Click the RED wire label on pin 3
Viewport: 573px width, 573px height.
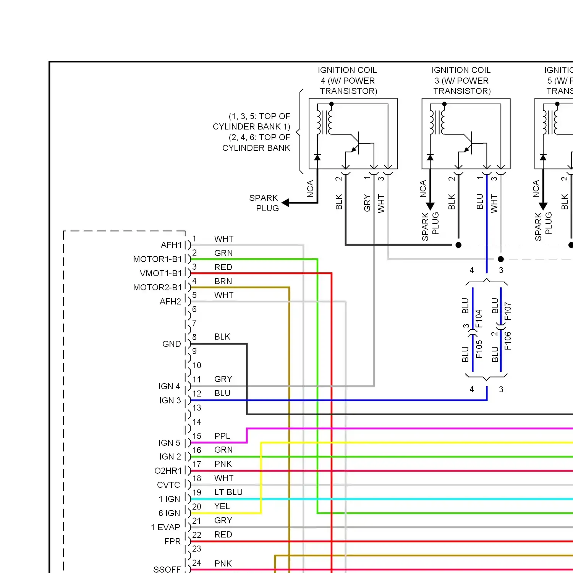coord(223,267)
